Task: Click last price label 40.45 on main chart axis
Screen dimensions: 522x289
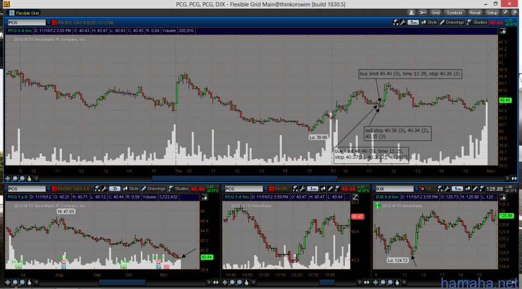Action: tap(505, 100)
